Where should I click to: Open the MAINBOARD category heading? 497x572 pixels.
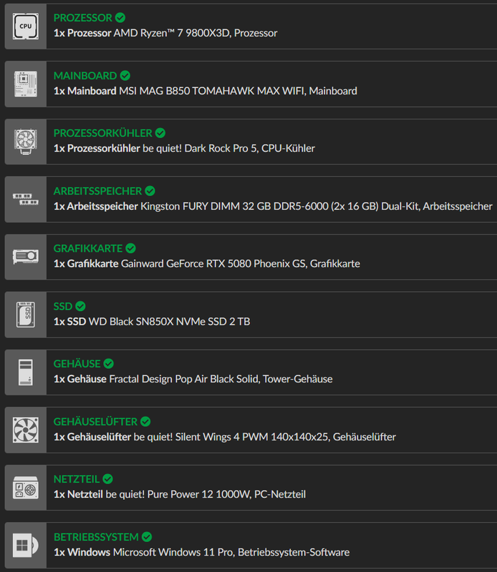click(x=85, y=76)
